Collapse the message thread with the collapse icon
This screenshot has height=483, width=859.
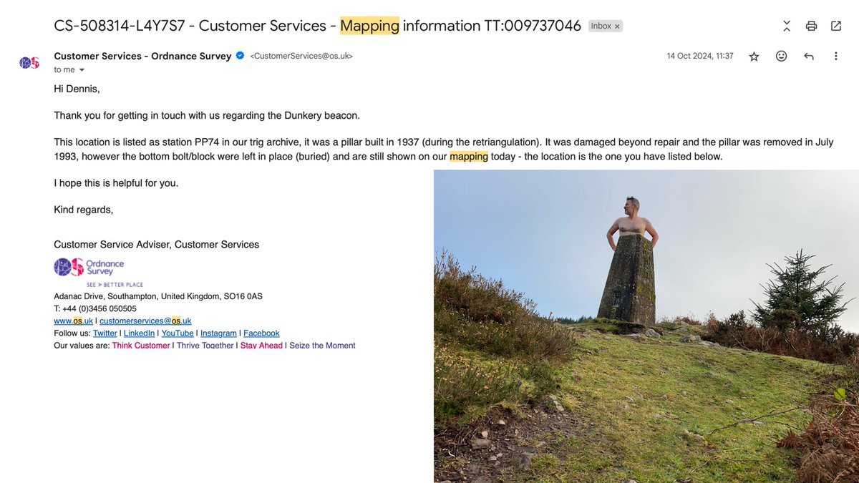786,25
